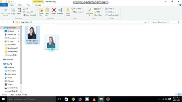Open pinned Desktop under Quick access

tap(11, 31)
